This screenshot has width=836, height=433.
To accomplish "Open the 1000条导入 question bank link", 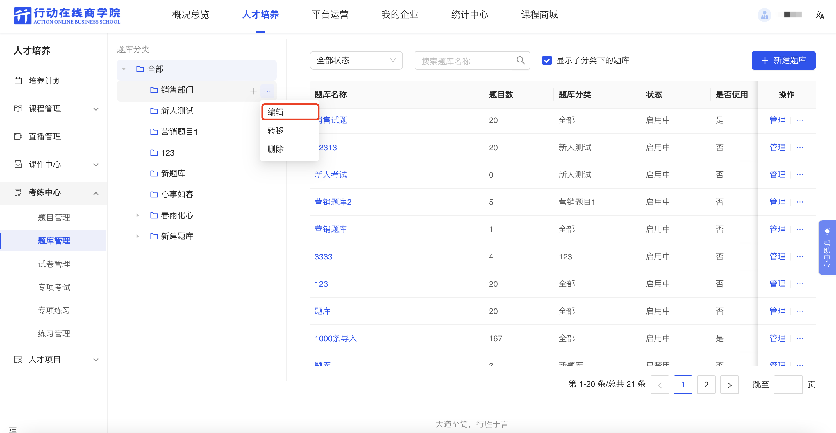I will (335, 338).
